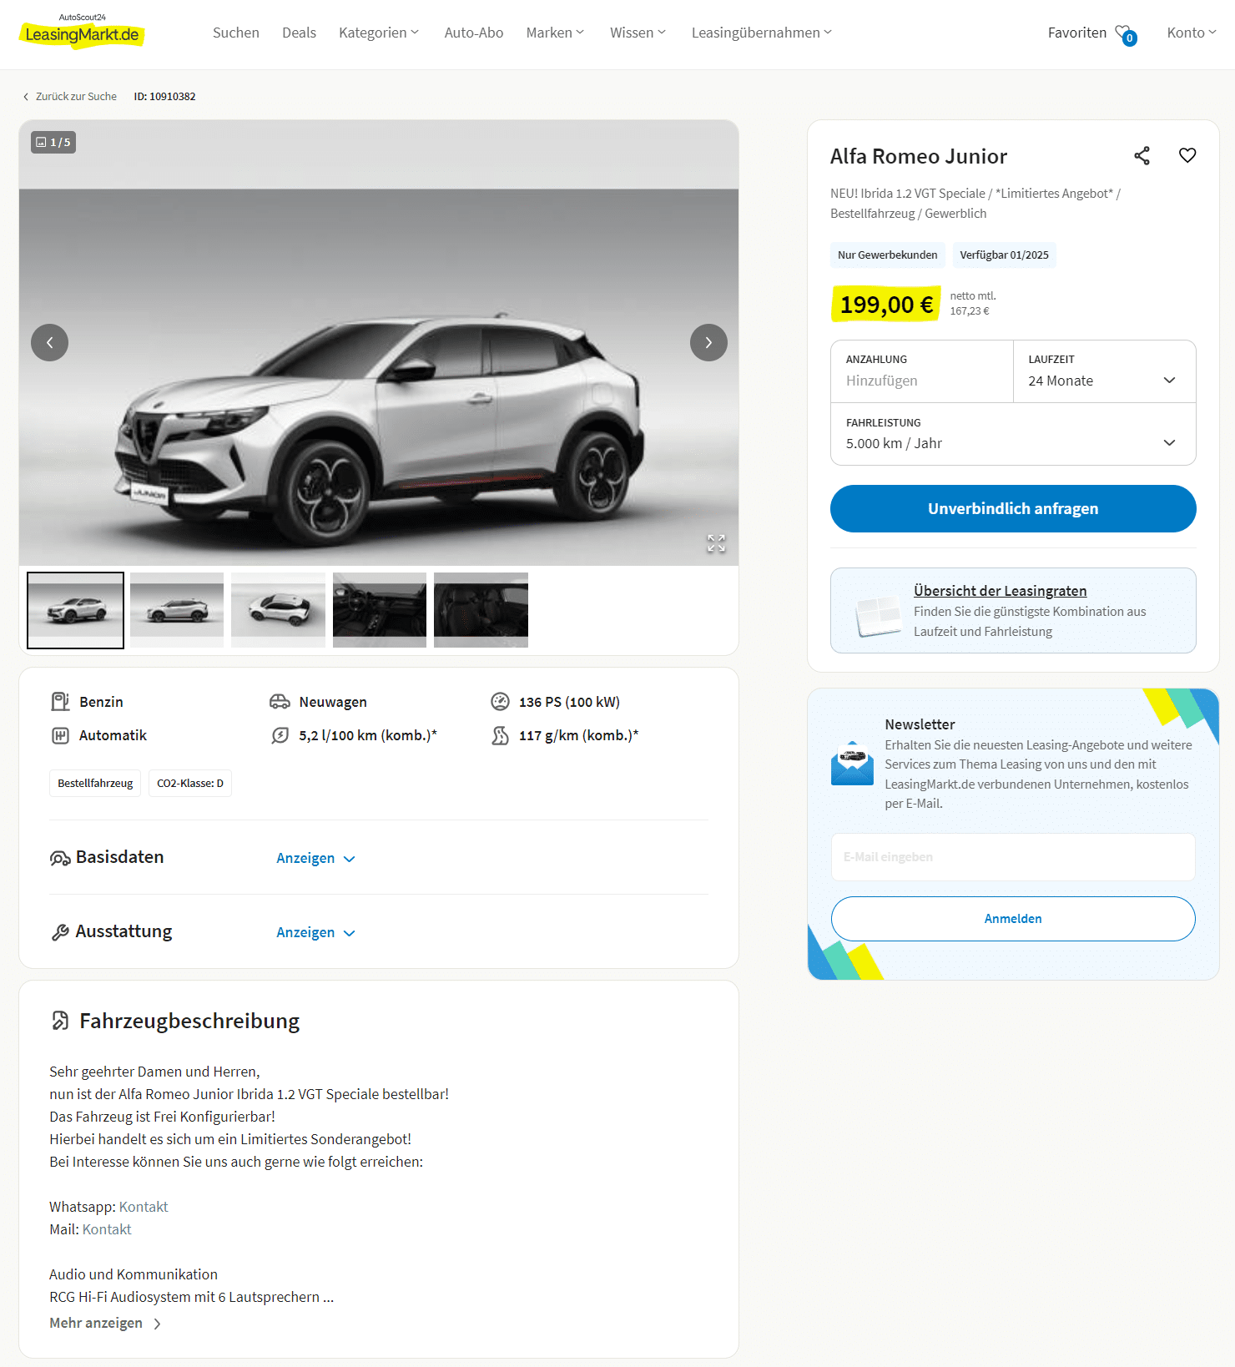Click the share icon next to Alfa Romeo Junior
Screen dimensions: 1235x1367
click(x=1142, y=156)
